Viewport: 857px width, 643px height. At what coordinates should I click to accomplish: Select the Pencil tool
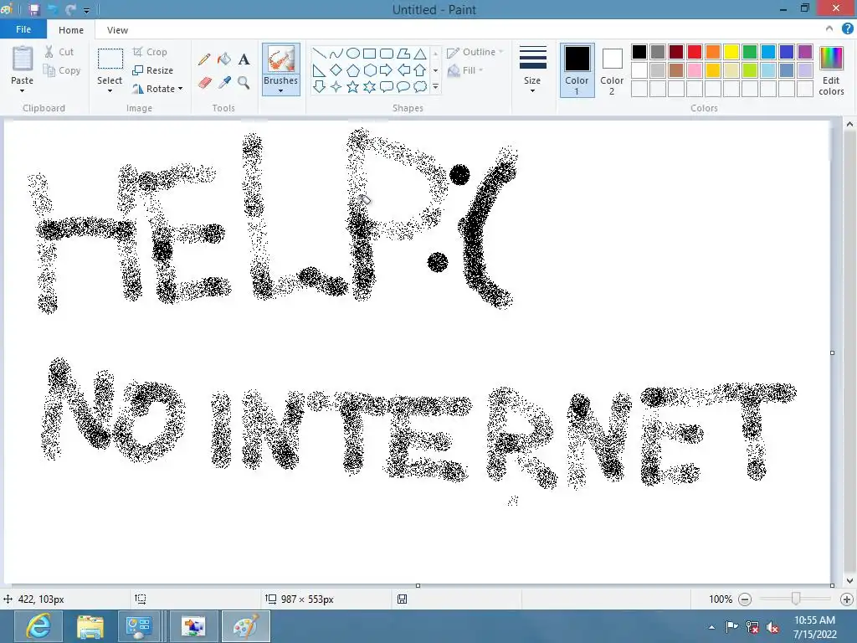click(204, 59)
